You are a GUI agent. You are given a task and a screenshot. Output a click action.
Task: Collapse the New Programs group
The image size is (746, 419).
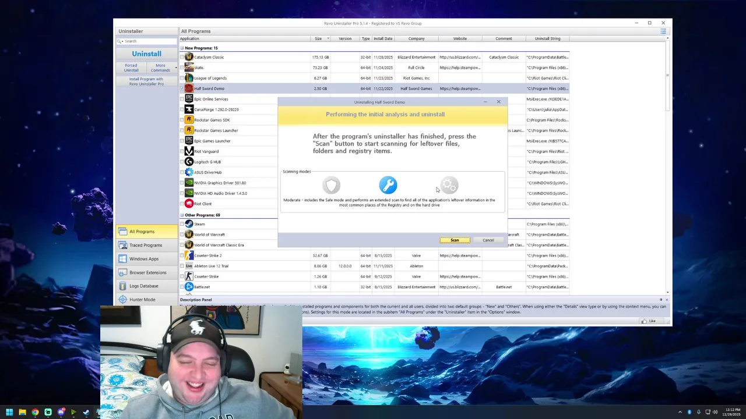pos(182,48)
